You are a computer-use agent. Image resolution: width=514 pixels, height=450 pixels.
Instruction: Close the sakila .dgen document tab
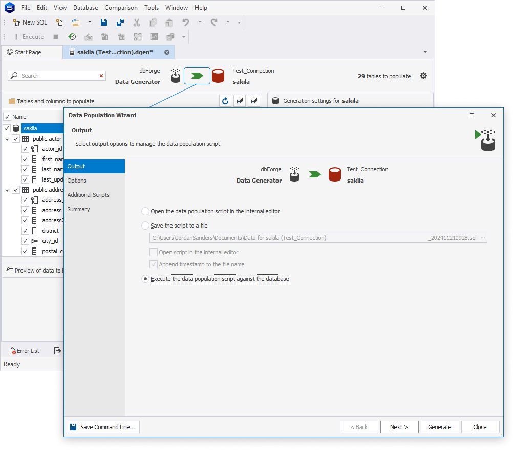[167, 52]
